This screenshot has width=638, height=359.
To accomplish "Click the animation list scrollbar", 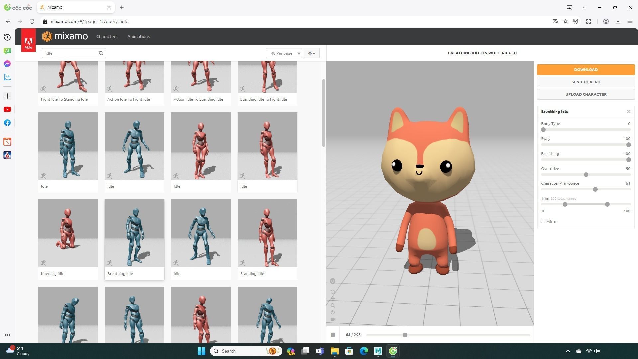I will pos(324,113).
